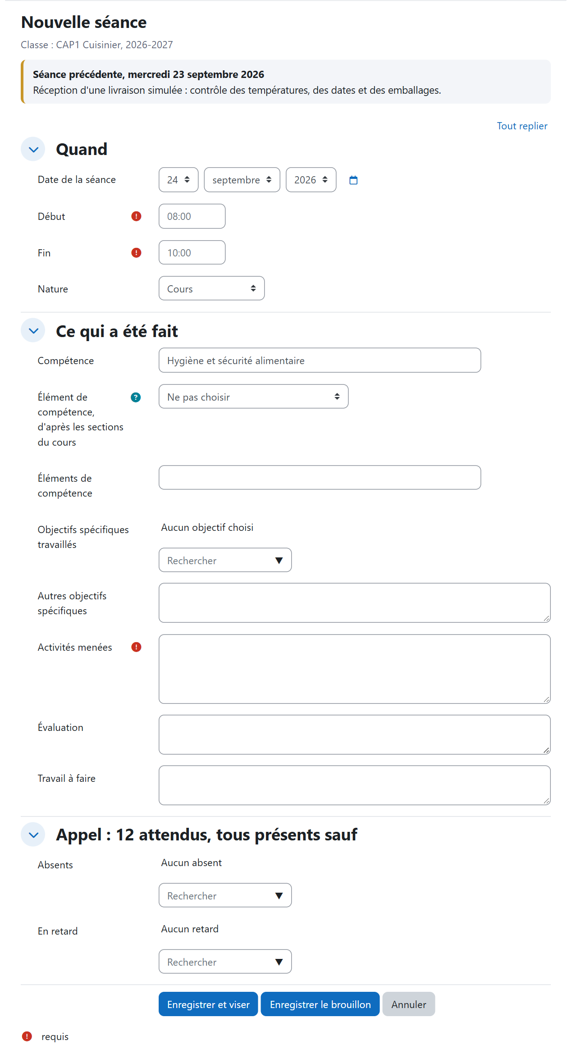This screenshot has height=1054, width=572.
Task: Click the Annuler button
Action: tap(409, 1004)
